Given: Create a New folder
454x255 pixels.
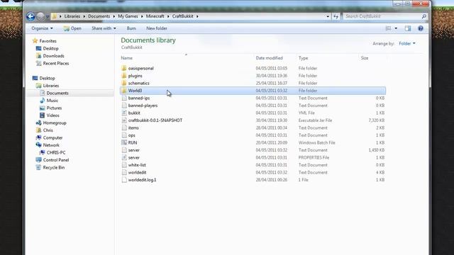Looking at the screenshot, I should 157,28.
